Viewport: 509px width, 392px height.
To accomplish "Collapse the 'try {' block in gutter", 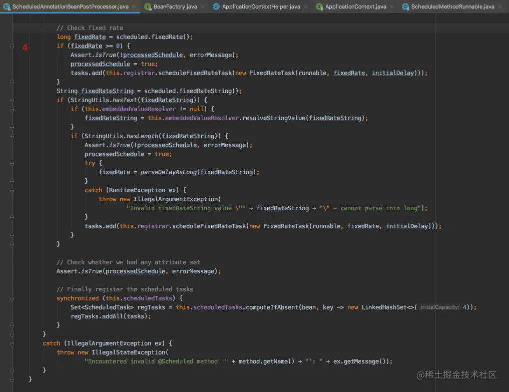I will coord(12,163).
